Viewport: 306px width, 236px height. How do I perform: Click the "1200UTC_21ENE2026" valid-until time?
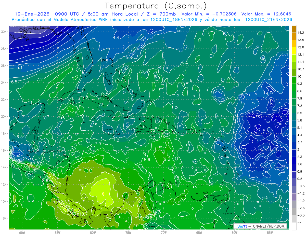[x=269, y=20]
